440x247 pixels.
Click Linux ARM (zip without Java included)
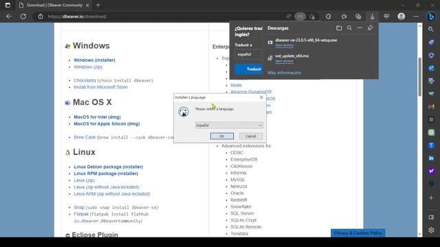pyautogui.click(x=111, y=193)
